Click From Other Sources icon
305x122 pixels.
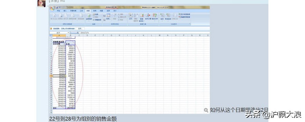tap(73, 16)
